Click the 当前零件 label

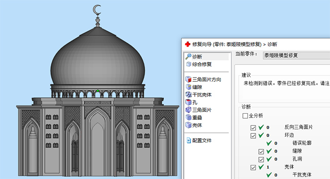246,54
